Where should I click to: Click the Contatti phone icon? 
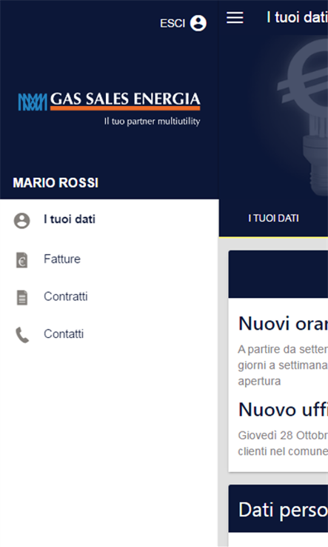22,335
